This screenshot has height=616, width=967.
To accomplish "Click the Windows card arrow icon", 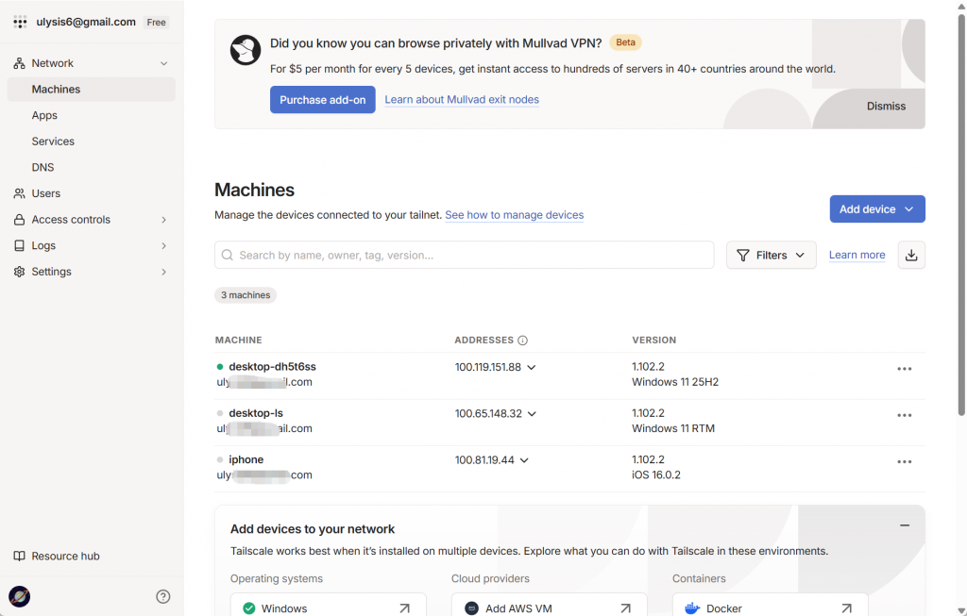I will point(404,608).
